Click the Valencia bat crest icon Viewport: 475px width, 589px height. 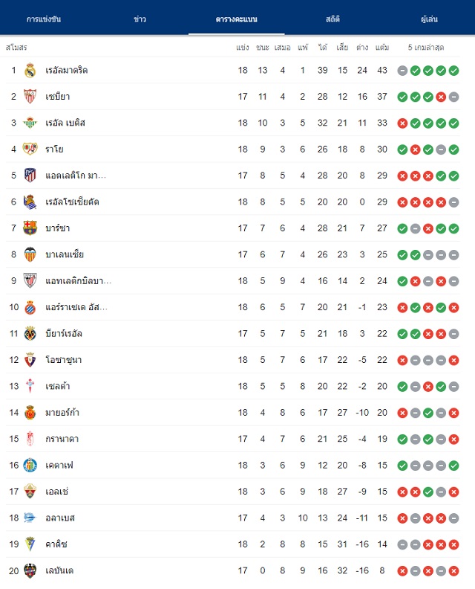30,254
